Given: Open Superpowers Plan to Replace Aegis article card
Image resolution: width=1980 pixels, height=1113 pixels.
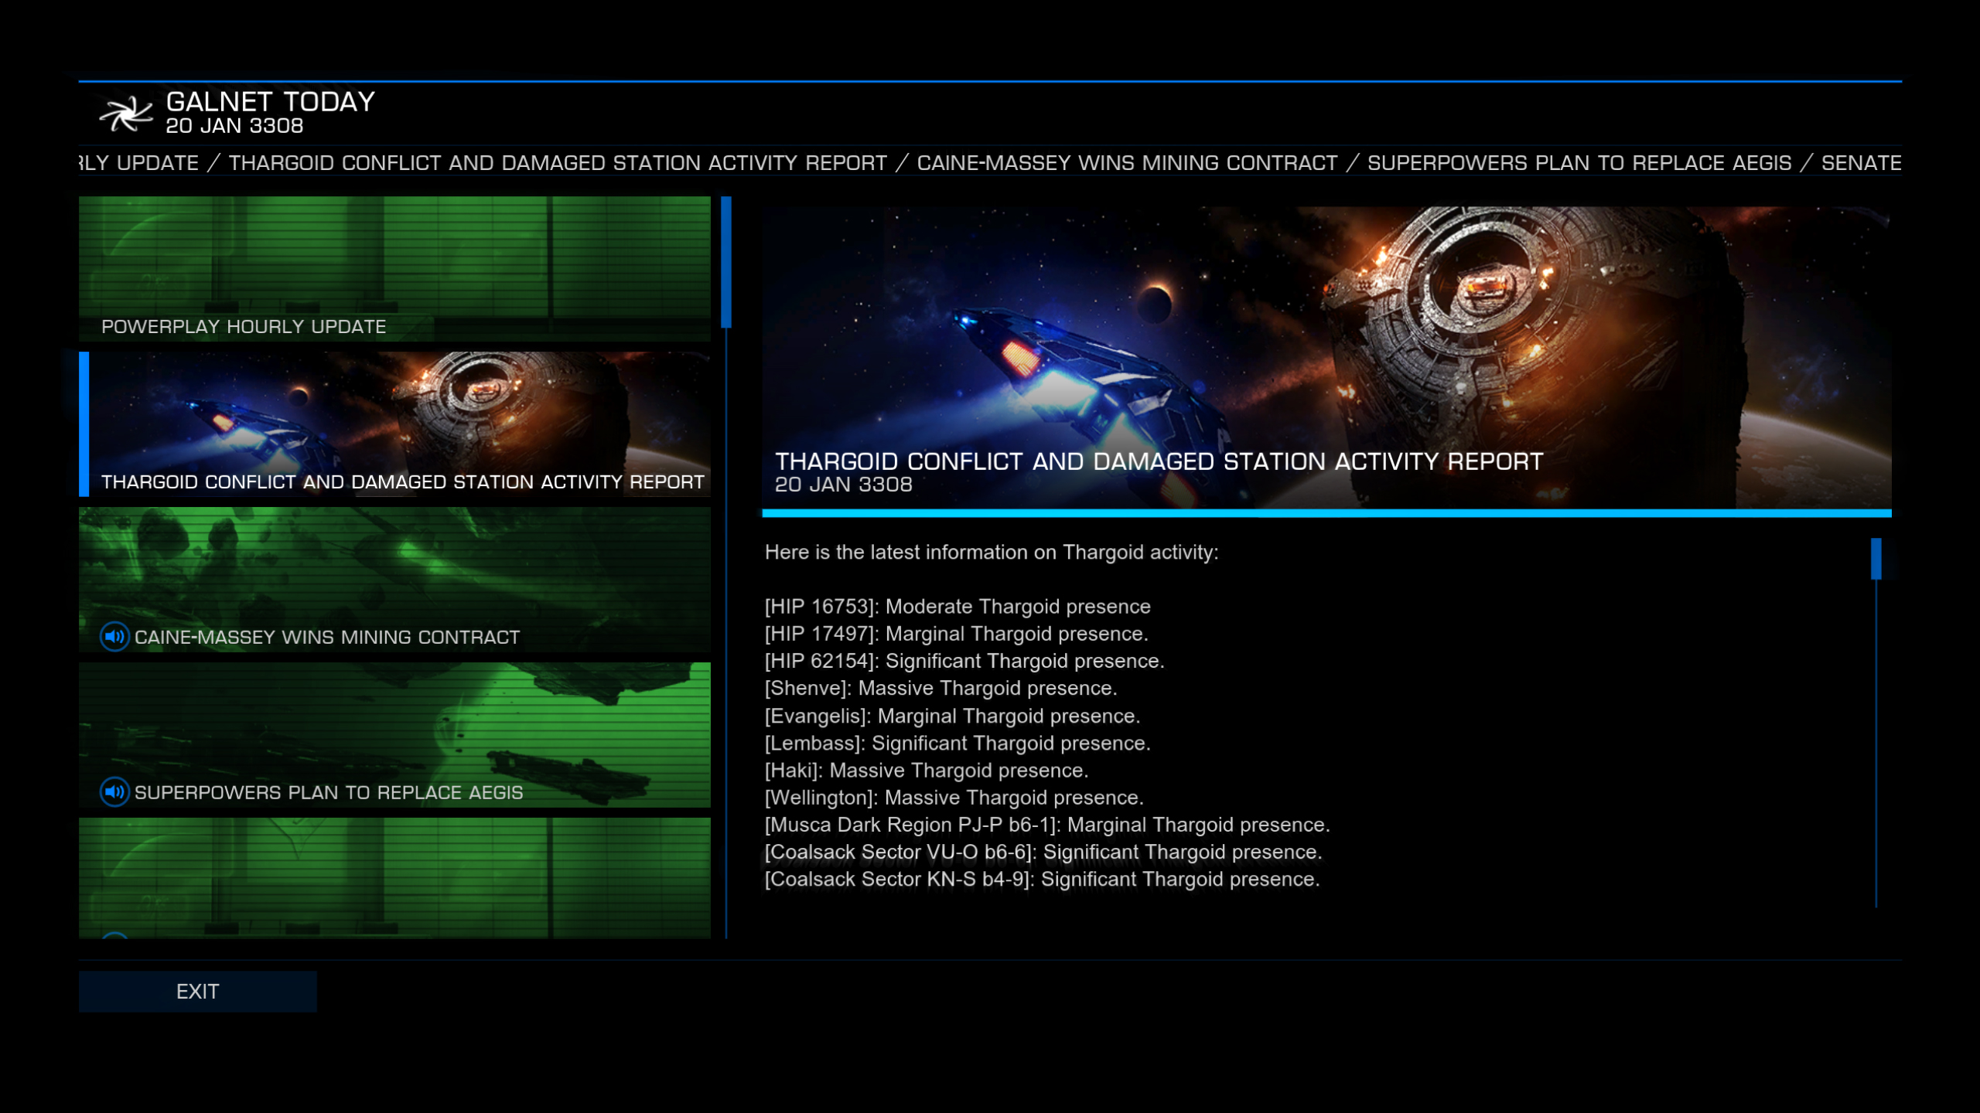Looking at the screenshot, I should click(x=394, y=735).
